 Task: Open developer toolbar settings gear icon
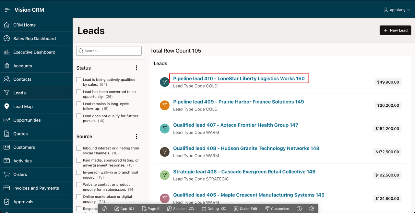(312, 209)
